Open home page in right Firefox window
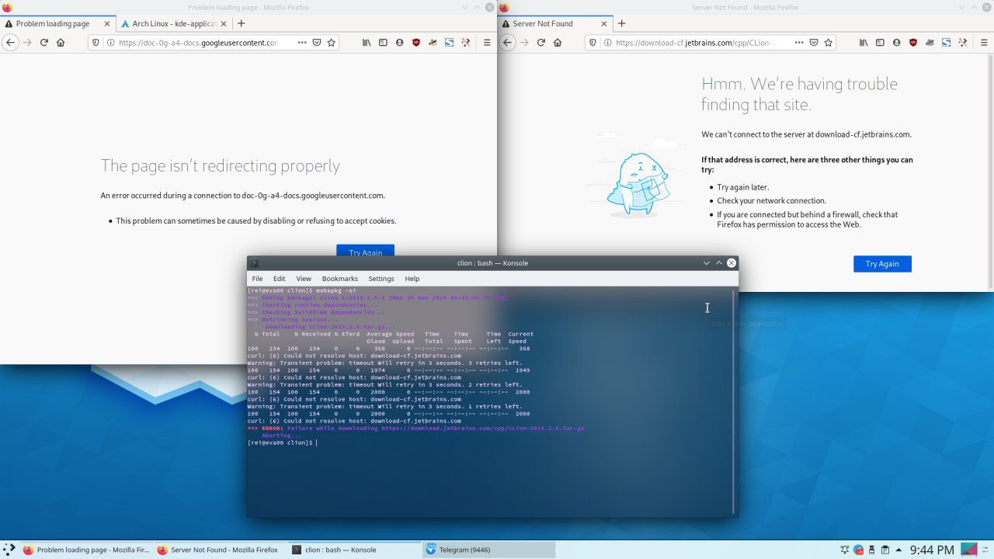994x559 pixels. tap(558, 43)
